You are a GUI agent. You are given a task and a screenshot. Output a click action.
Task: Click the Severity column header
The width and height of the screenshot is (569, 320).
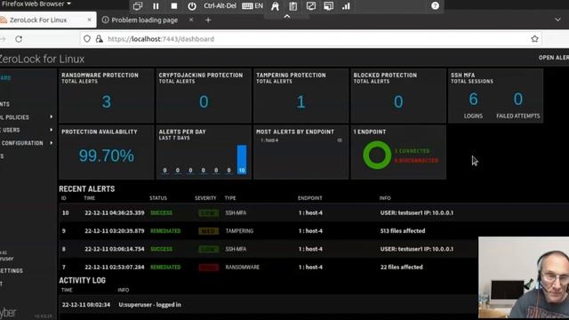point(205,198)
